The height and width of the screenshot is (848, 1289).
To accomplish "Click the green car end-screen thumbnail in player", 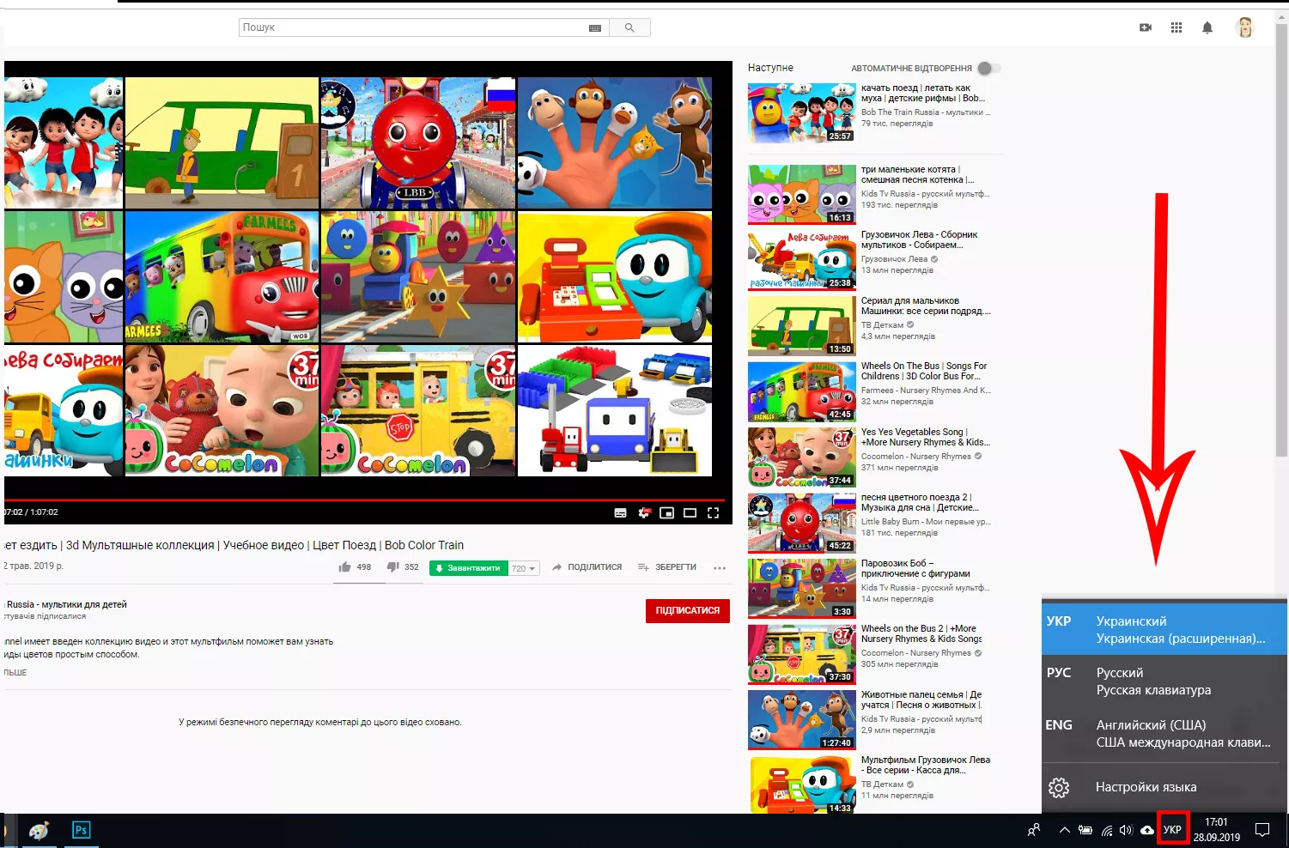I will point(222,143).
